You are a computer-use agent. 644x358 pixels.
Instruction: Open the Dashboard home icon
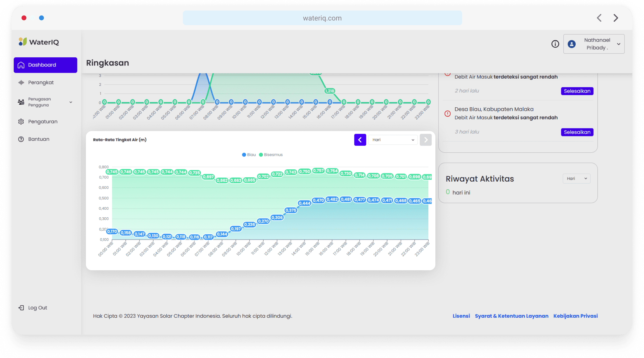21,65
